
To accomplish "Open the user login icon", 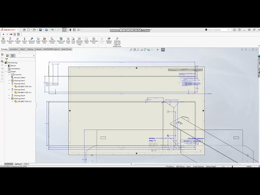I will [234, 30].
